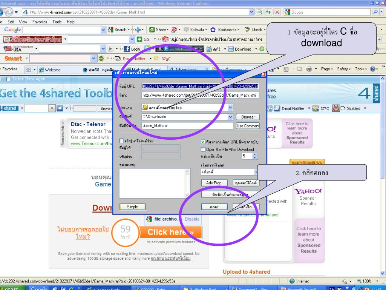Click the page vertical scrollbar down arrow

[x=382, y=273]
